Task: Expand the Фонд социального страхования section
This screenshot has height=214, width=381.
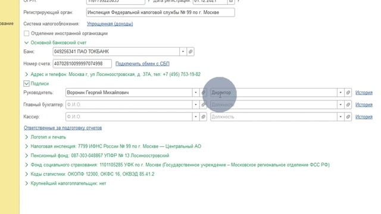Action: 26,165
